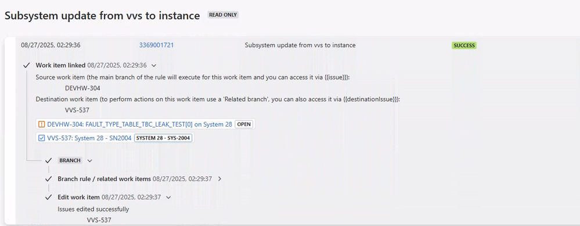Click the 08/27/2025, 02:29:36 timestamp in header row
The width and height of the screenshot is (580, 226).
(51, 45)
